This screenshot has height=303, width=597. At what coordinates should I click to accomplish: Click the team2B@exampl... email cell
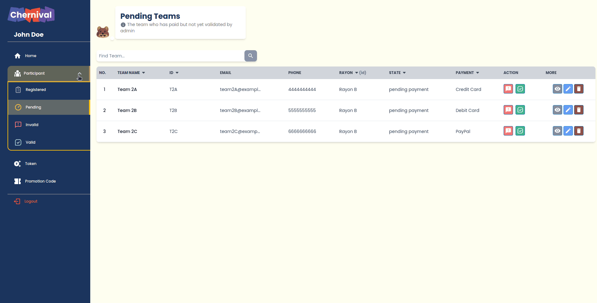(240, 110)
